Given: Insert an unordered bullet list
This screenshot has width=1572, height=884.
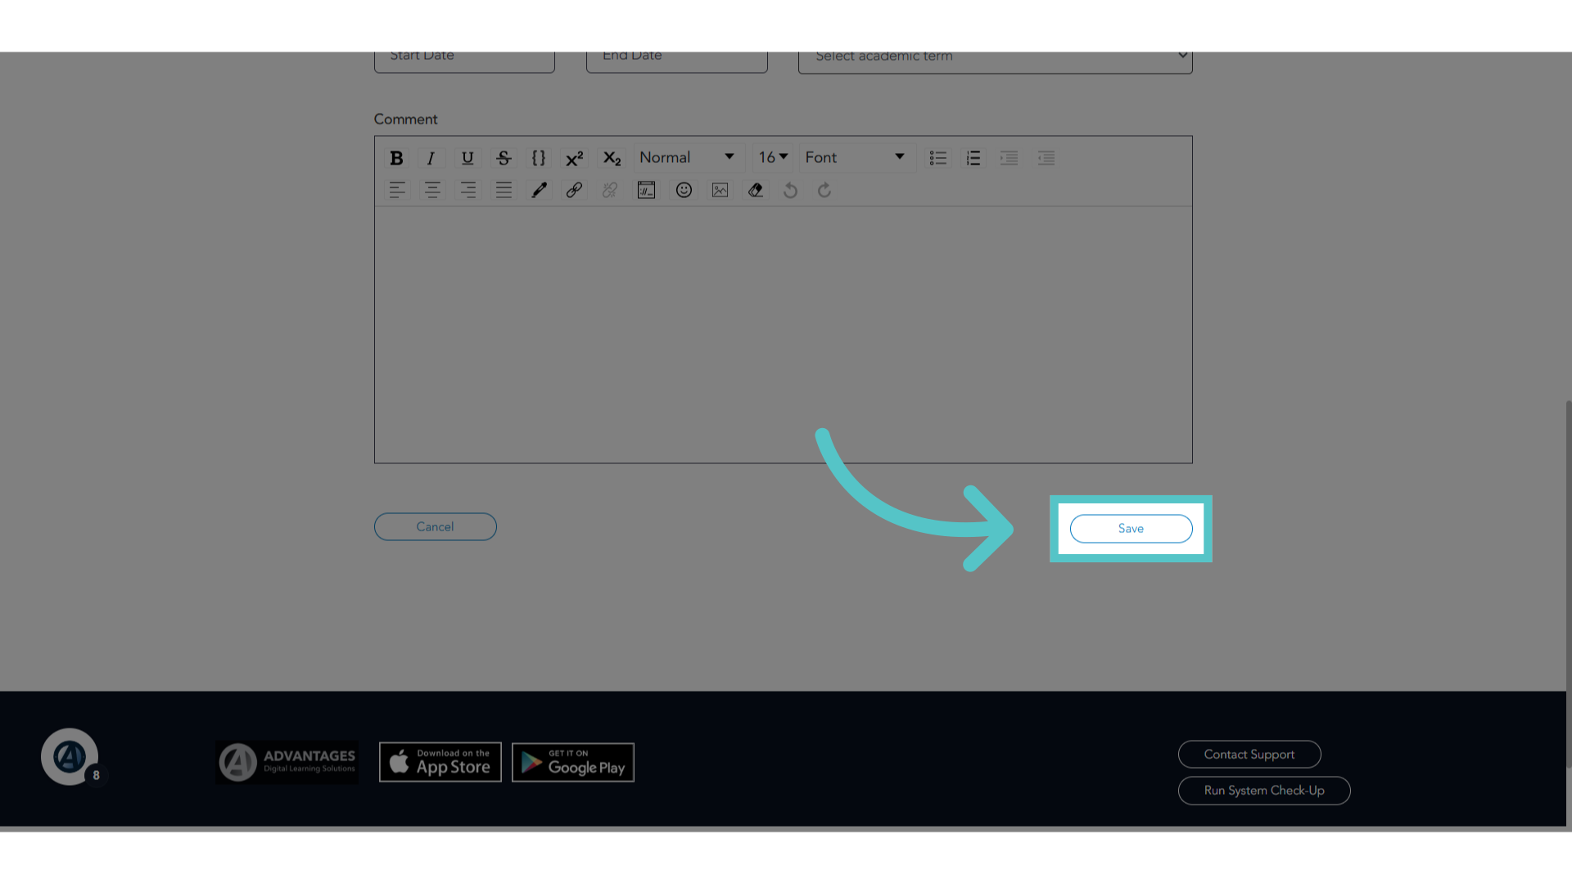Looking at the screenshot, I should [x=938, y=158].
